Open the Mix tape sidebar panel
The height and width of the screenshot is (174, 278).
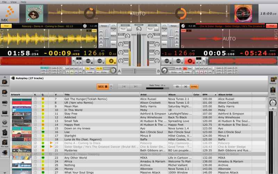pyautogui.click(x=5, y=143)
